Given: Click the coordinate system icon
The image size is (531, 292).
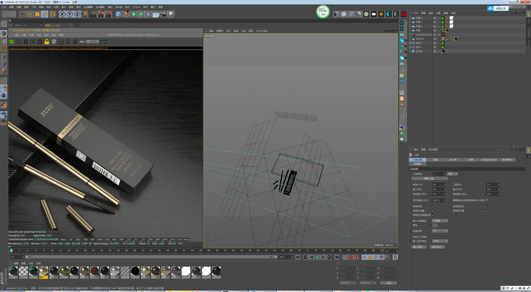Looking at the screenshot, I should pos(84,14).
